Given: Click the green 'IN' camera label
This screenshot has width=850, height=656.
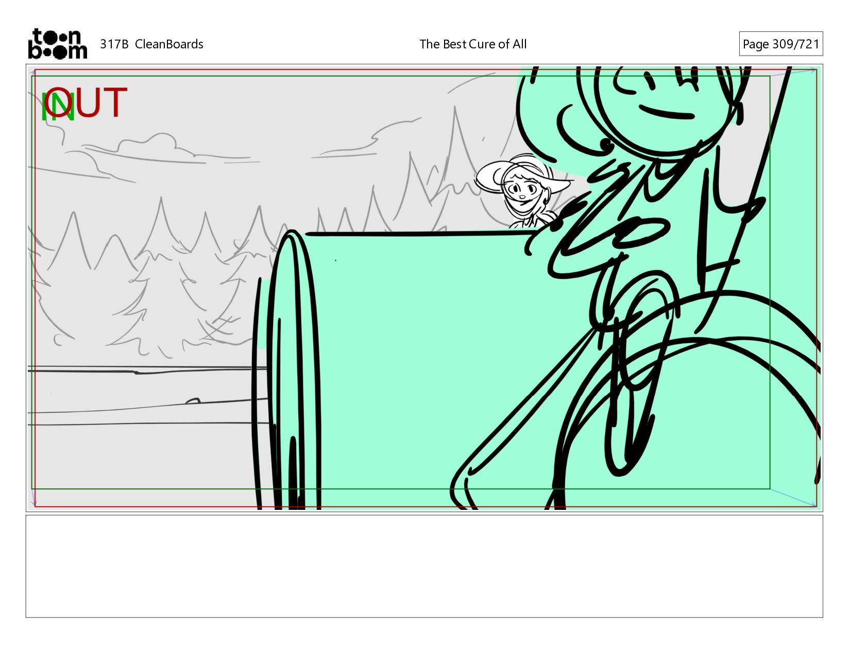Looking at the screenshot, I should [x=58, y=107].
